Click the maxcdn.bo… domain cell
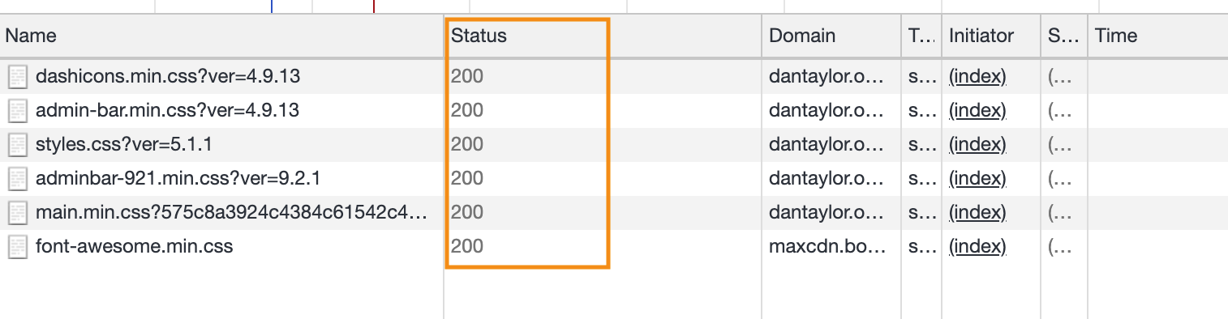 (x=828, y=246)
